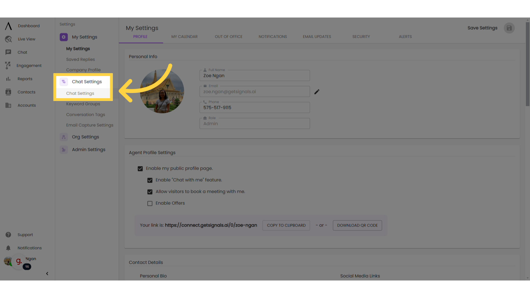530x298 pixels.
Task: Click the pencil icon to edit email
Action: [317, 92]
